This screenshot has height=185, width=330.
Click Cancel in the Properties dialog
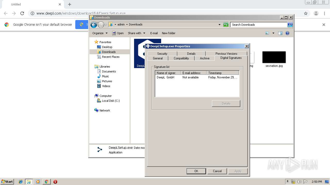(217, 171)
